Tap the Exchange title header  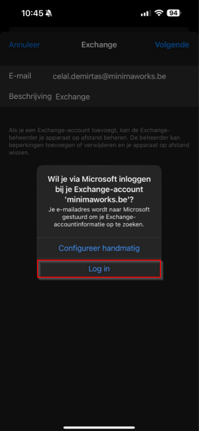99,45
